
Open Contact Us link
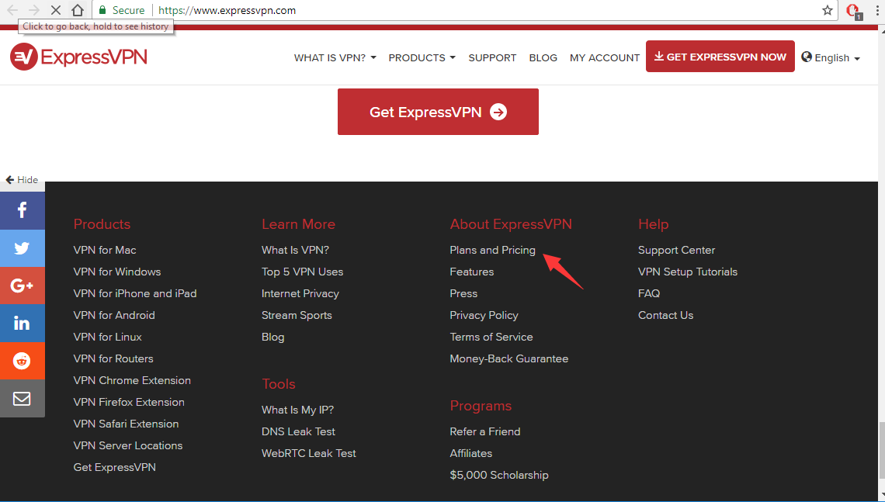665,315
